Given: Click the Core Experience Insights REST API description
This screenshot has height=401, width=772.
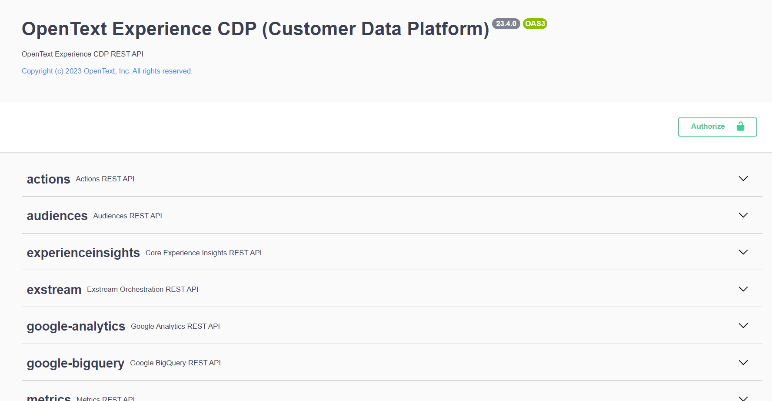Looking at the screenshot, I should pyautogui.click(x=203, y=253).
